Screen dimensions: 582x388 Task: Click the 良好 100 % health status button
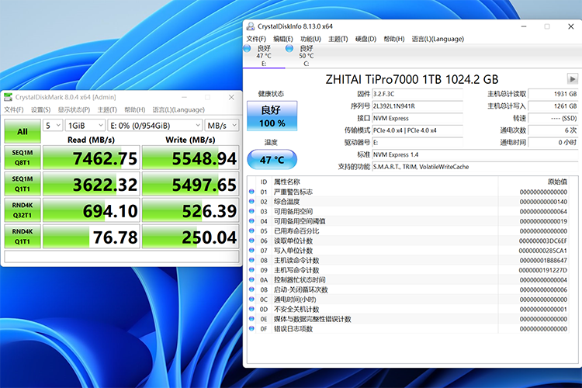pos(272,116)
